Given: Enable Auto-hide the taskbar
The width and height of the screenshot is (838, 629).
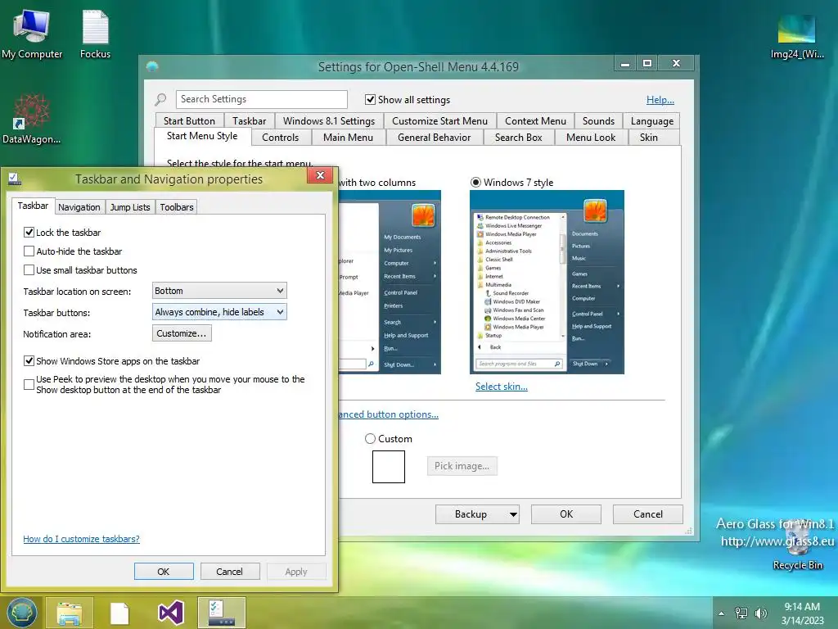Looking at the screenshot, I should [x=29, y=251].
